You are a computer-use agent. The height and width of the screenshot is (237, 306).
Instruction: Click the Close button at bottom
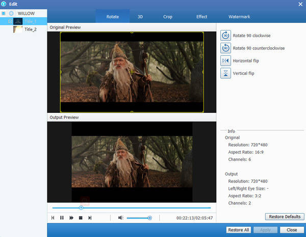point(292,230)
